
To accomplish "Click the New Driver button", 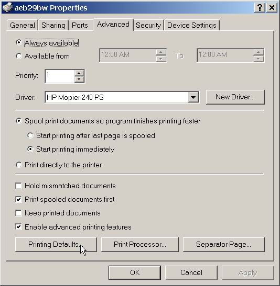I will (235, 97).
